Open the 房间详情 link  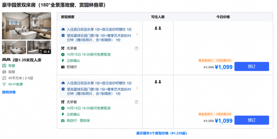(9, 92)
